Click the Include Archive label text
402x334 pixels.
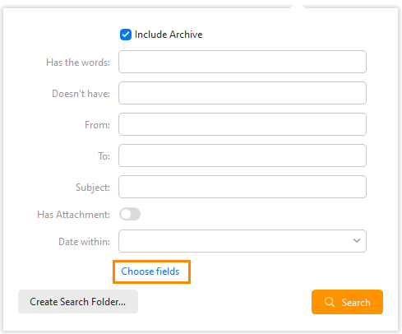click(x=169, y=35)
